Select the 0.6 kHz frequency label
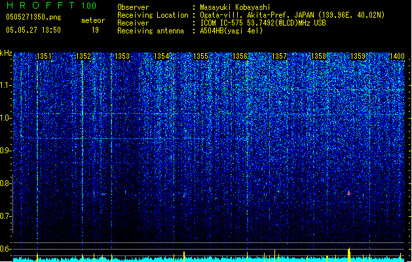Screen dimensions: 412x262 [x=5, y=249]
